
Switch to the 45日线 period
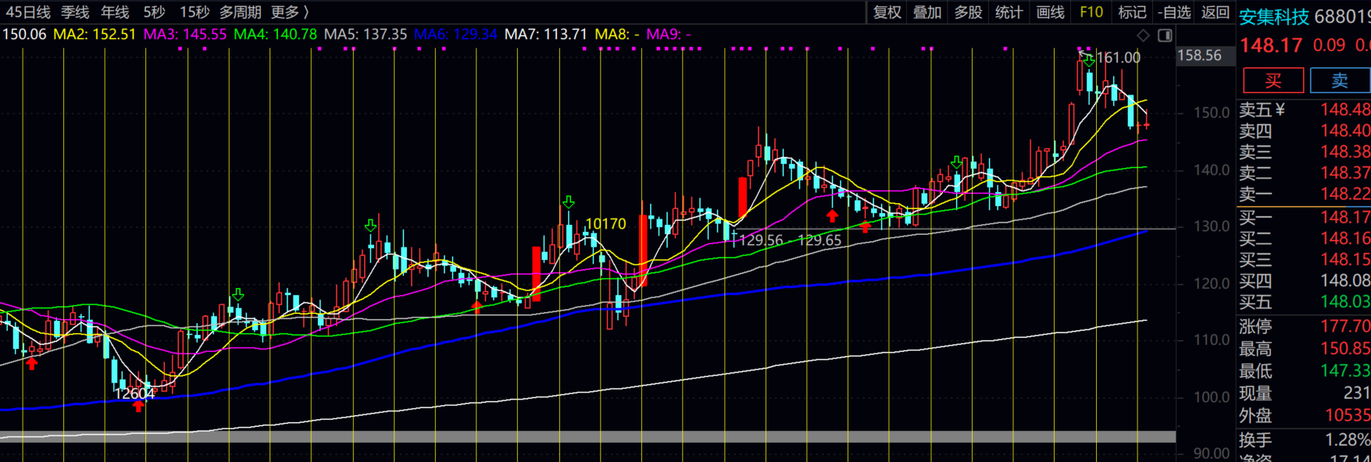[28, 12]
